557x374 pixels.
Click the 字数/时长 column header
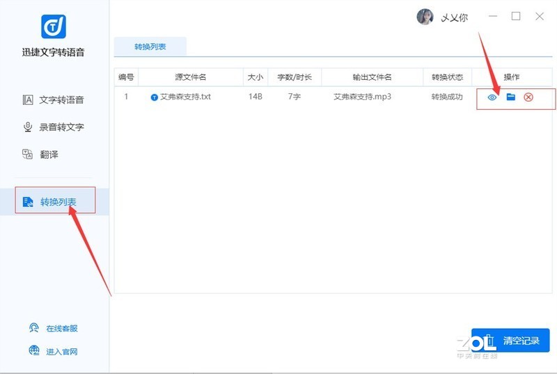(x=295, y=77)
